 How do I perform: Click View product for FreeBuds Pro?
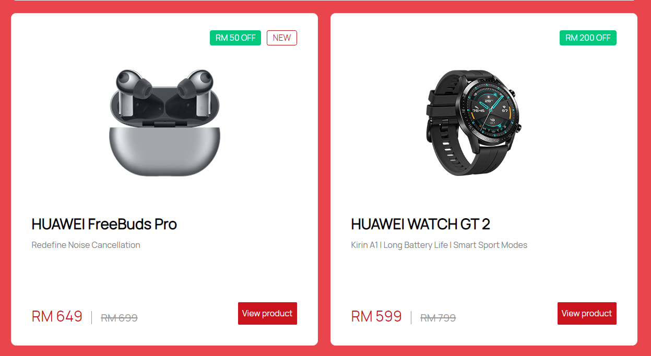267,313
